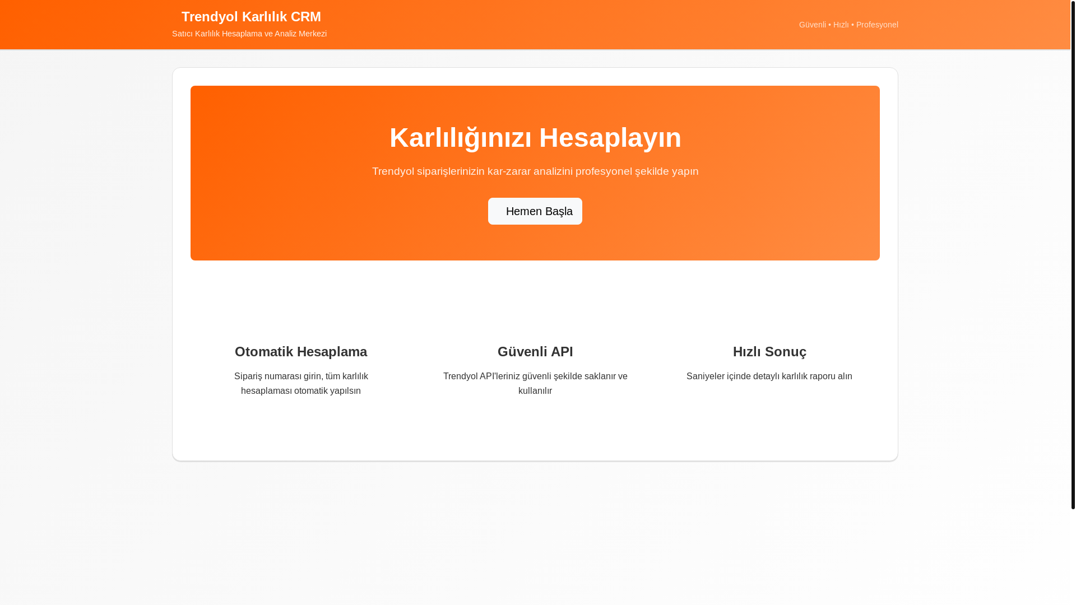Click the Güvenli • Hızlı • Profesyonel tagline
The image size is (1076, 605).
point(848,25)
